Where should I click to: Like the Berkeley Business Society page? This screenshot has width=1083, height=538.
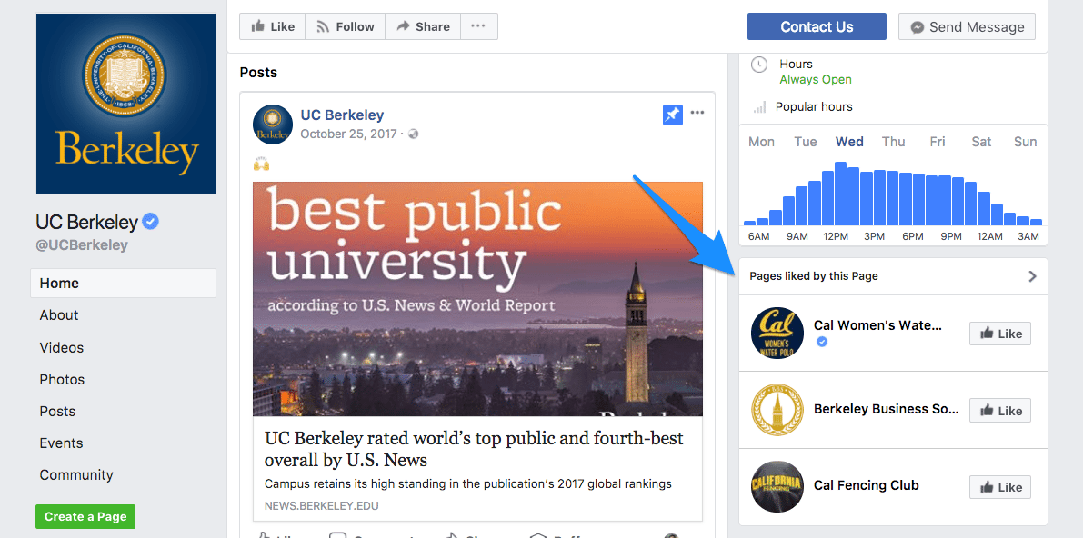(999, 410)
